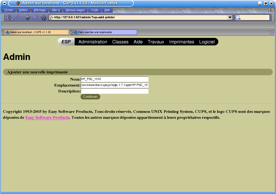Click the Continuer button
The width and height of the screenshot is (276, 194).
(90, 97)
